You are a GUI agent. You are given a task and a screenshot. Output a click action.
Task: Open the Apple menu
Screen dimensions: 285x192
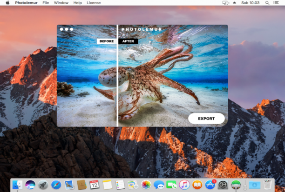click(x=7, y=3)
